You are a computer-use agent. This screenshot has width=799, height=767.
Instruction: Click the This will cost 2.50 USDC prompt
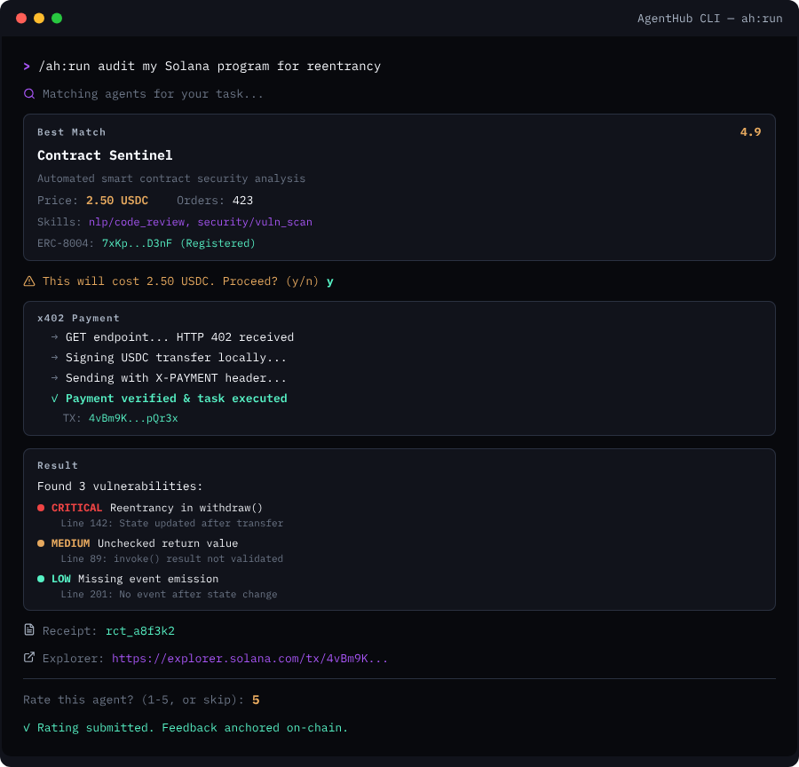(180, 281)
